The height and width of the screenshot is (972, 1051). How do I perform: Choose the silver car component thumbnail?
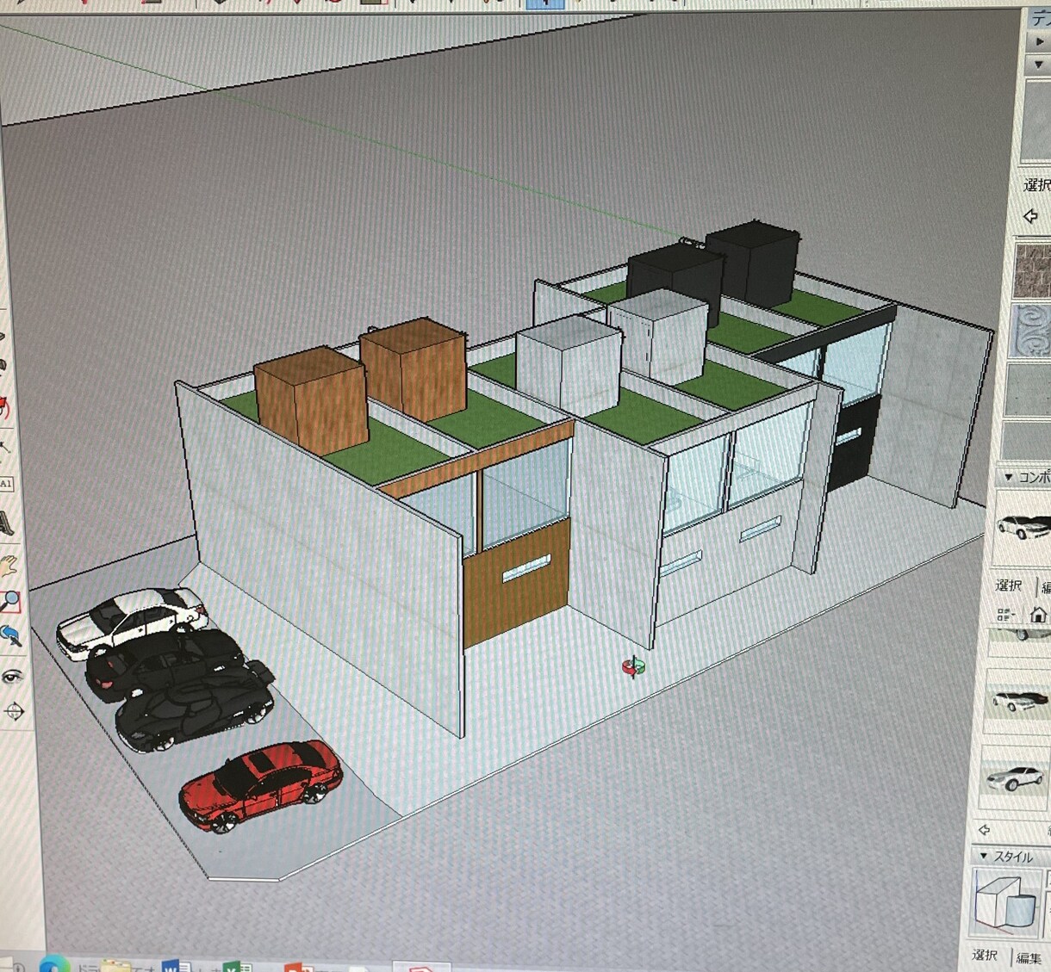point(1014,779)
